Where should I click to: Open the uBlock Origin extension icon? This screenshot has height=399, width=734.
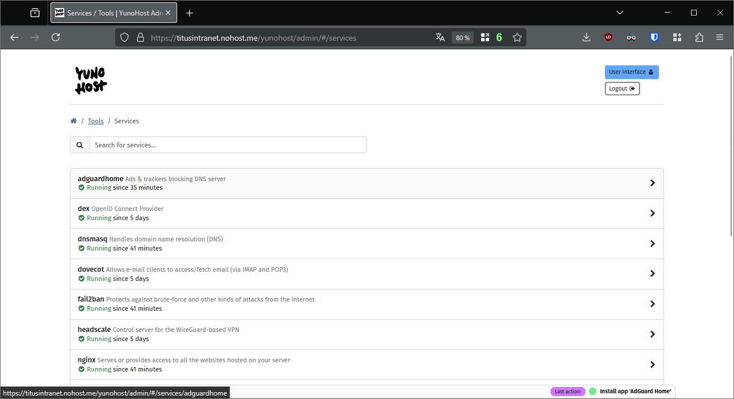click(608, 37)
